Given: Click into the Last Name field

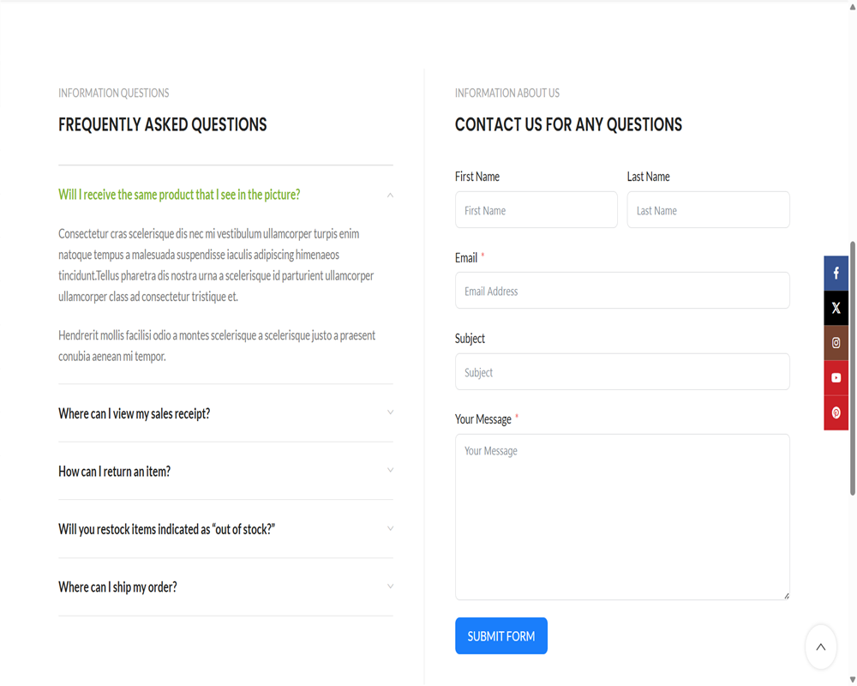Looking at the screenshot, I should point(708,210).
